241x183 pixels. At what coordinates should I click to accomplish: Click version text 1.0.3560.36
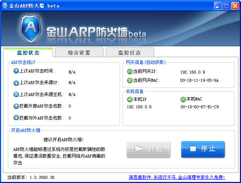coord(42,177)
